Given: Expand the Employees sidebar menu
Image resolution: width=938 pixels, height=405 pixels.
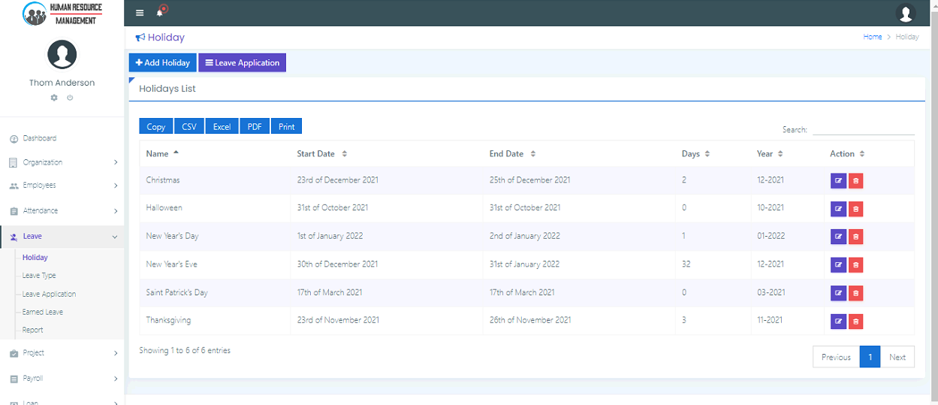Looking at the screenshot, I should point(62,186).
